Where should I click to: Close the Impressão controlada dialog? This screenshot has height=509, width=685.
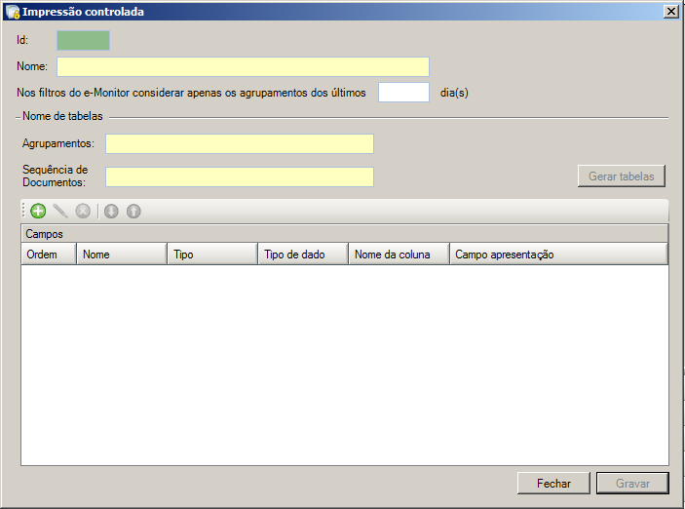[x=670, y=12]
